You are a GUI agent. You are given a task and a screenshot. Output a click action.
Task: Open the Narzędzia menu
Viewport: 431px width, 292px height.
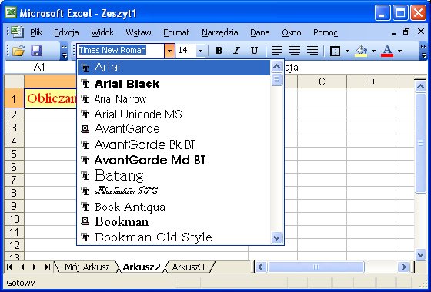pyautogui.click(x=220, y=32)
